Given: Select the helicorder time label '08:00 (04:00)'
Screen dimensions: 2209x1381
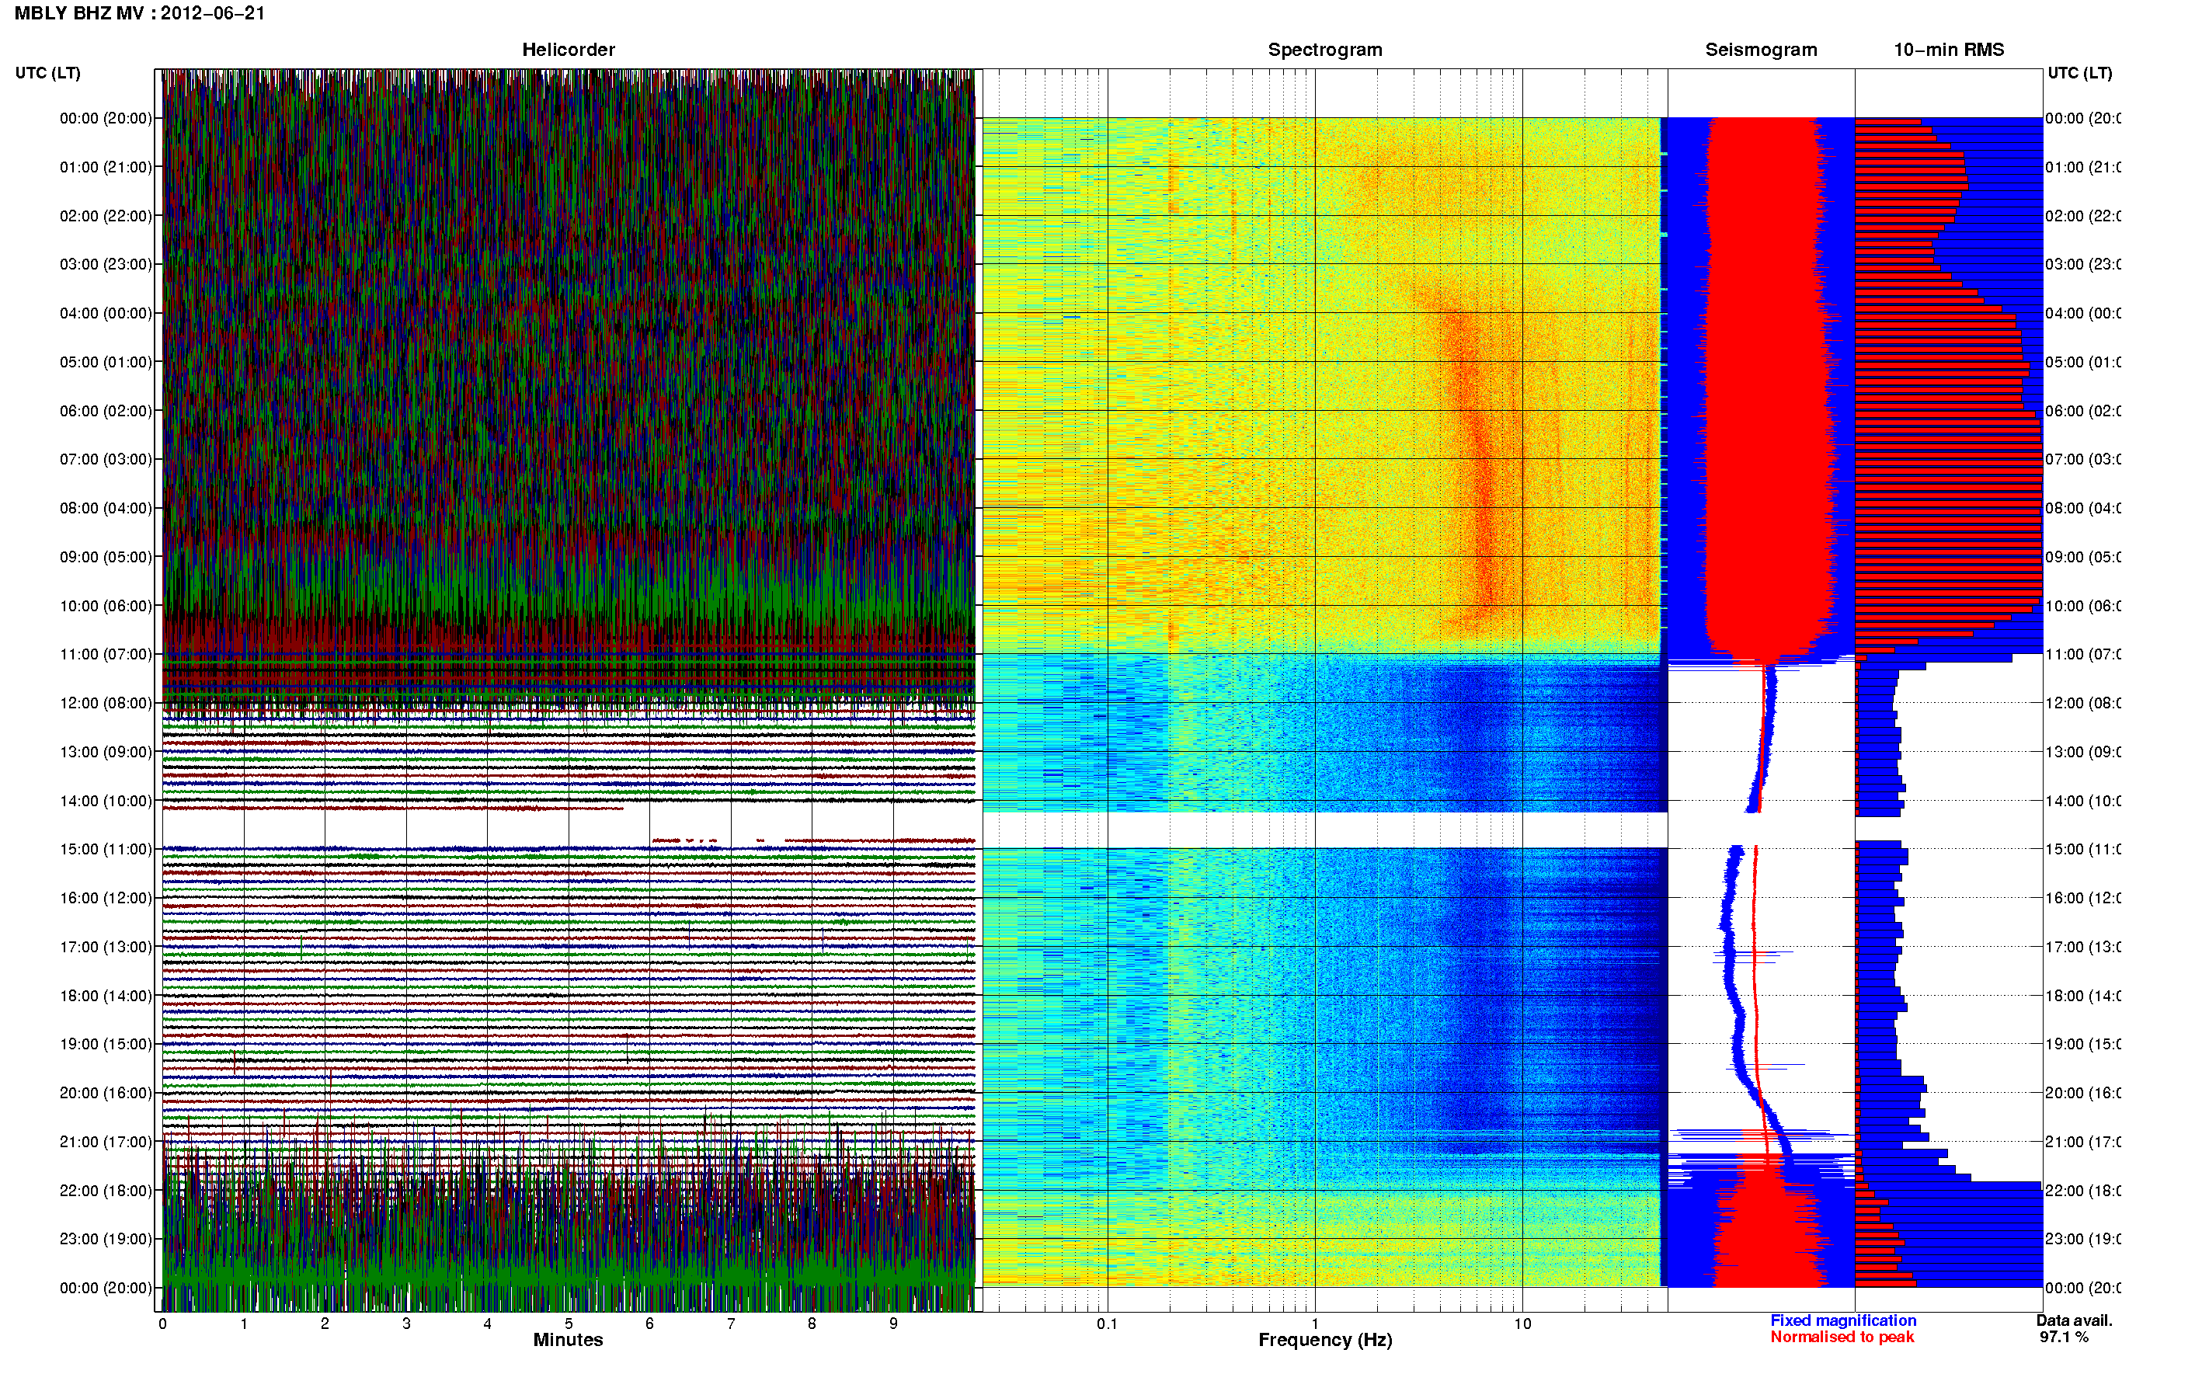Looking at the screenshot, I should point(106,509).
